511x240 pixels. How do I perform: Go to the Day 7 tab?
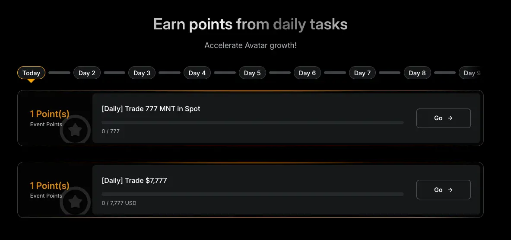362,73
